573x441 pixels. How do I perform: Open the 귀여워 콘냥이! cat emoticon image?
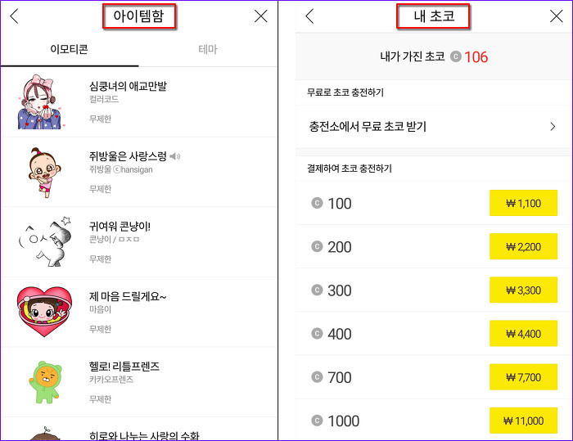point(44,241)
